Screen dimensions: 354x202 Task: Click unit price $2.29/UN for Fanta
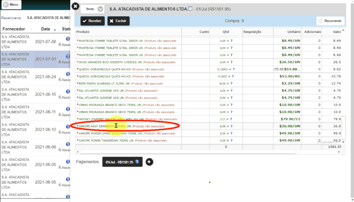pos(291,84)
